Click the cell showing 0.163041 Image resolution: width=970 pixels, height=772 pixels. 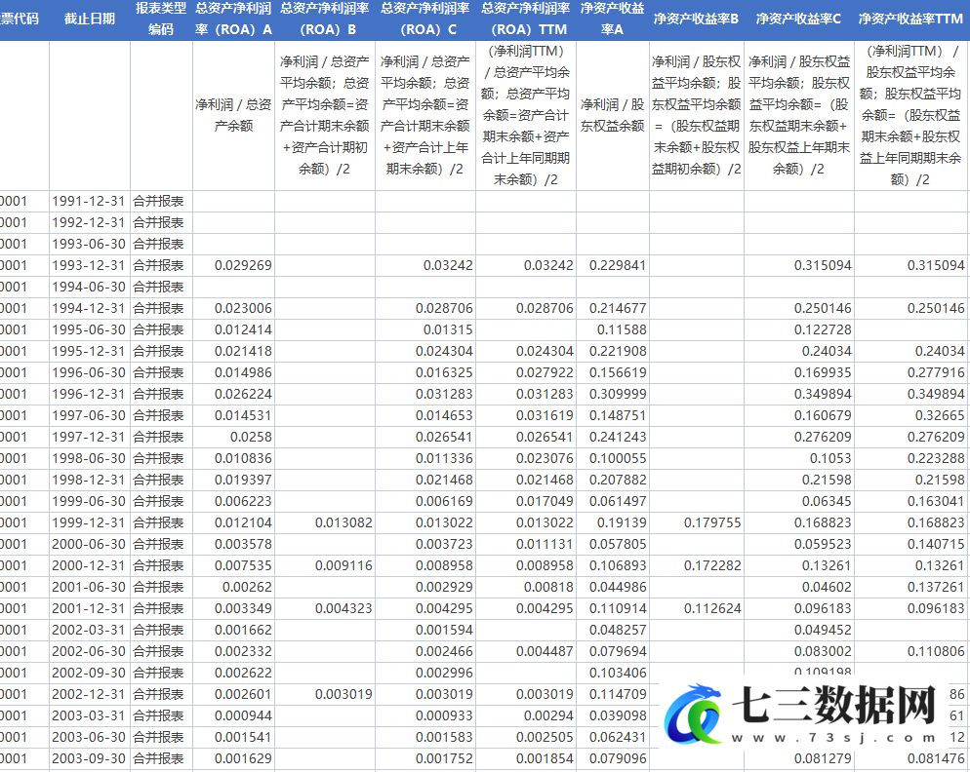point(910,501)
